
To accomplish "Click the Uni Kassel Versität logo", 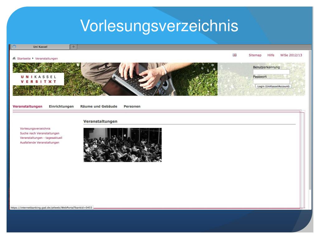I will (38, 79).
